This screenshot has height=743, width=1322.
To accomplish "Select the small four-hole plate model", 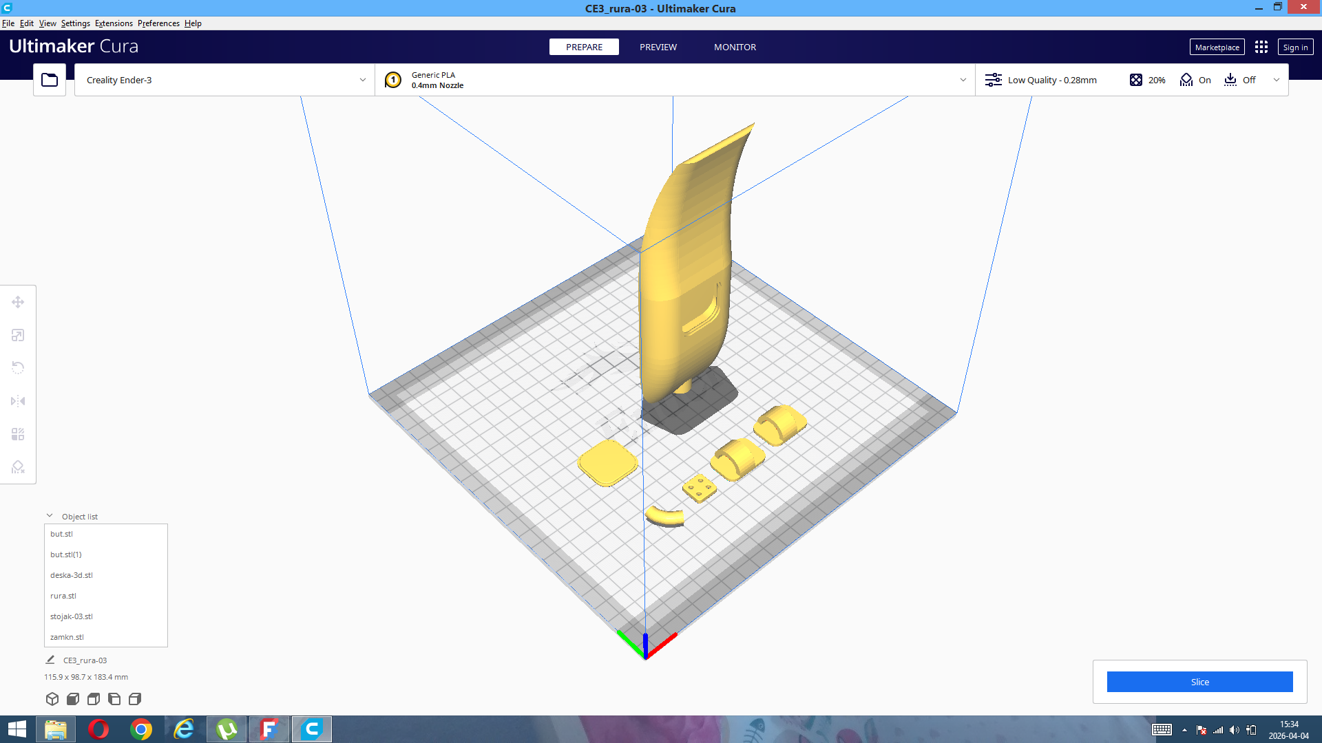I will (x=700, y=488).
